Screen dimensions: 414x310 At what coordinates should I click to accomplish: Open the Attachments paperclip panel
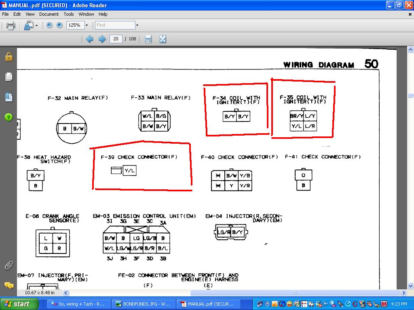click(8, 265)
